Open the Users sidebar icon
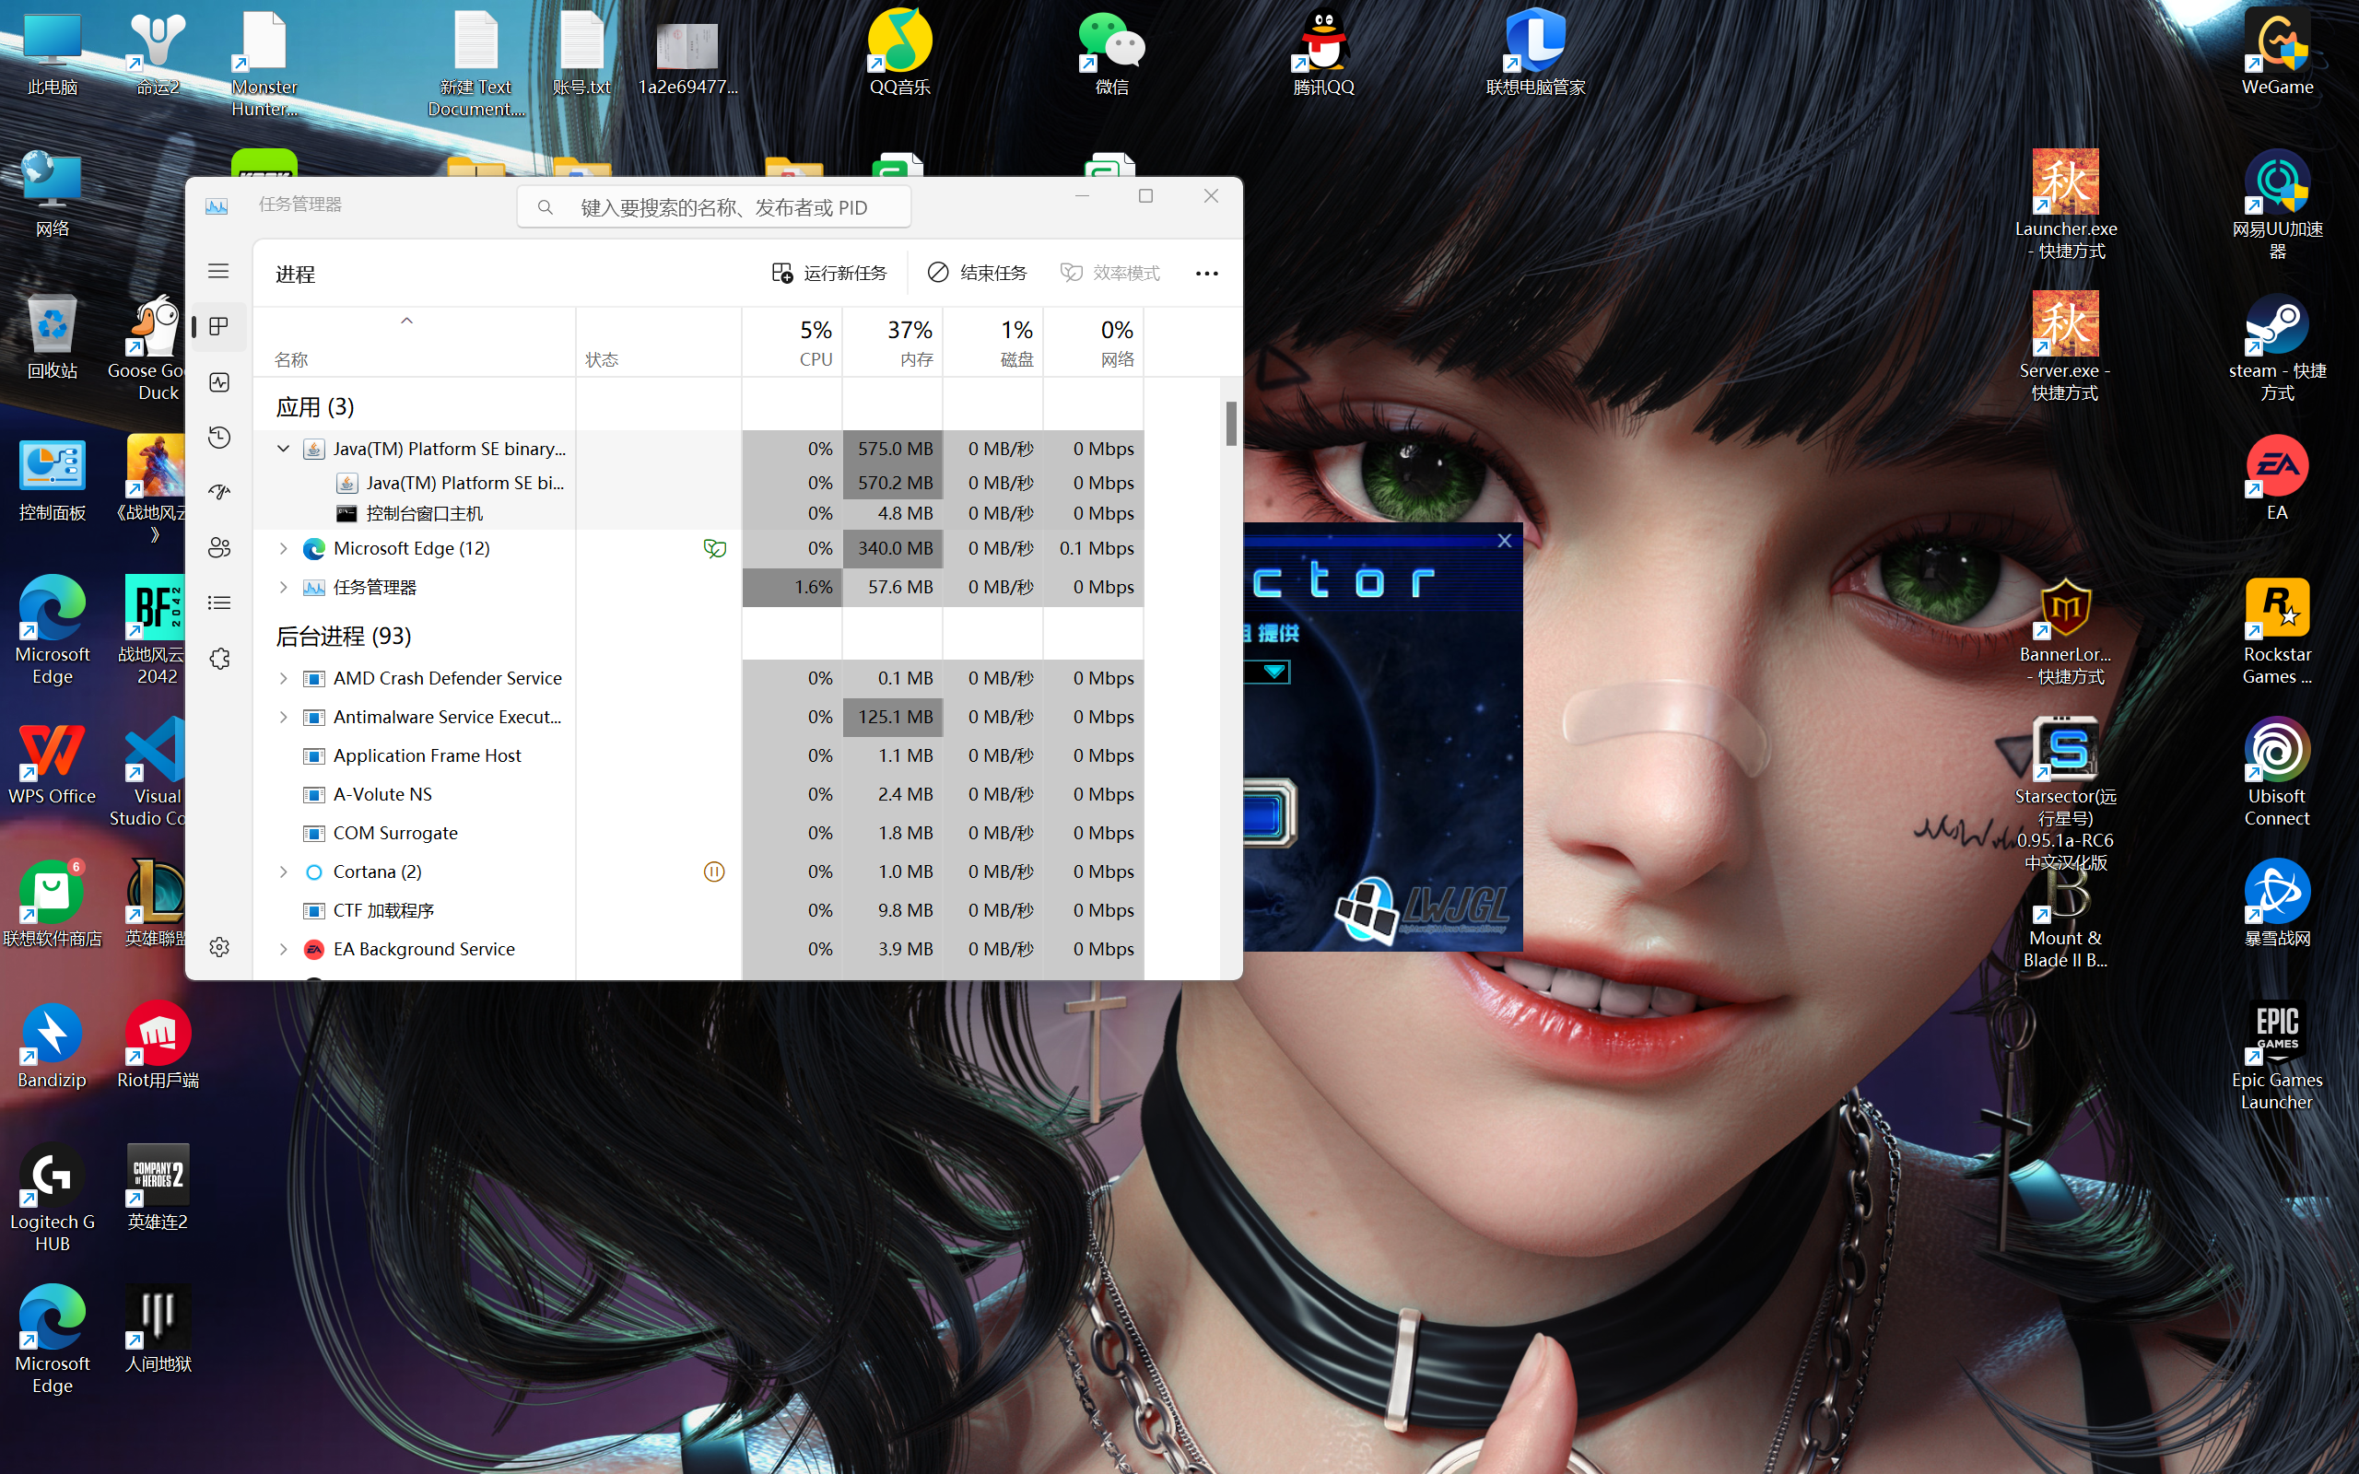The image size is (2359, 1474). click(x=219, y=548)
